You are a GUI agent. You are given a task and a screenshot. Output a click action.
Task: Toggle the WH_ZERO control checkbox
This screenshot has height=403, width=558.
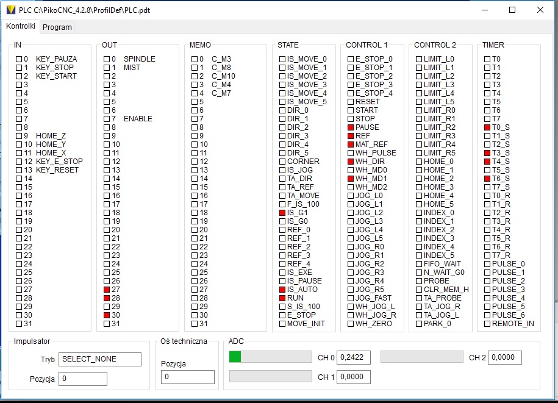tap(351, 324)
